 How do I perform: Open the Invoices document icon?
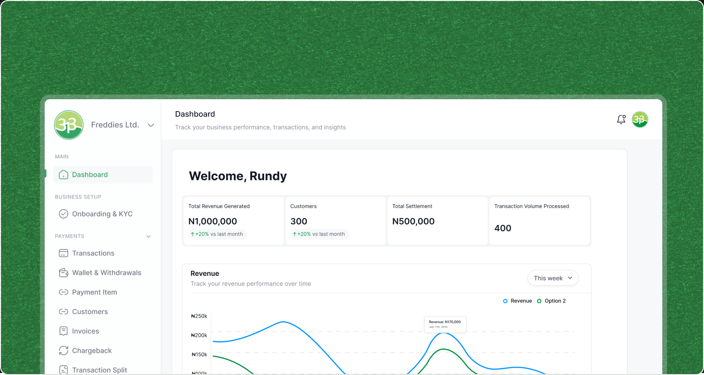click(63, 331)
